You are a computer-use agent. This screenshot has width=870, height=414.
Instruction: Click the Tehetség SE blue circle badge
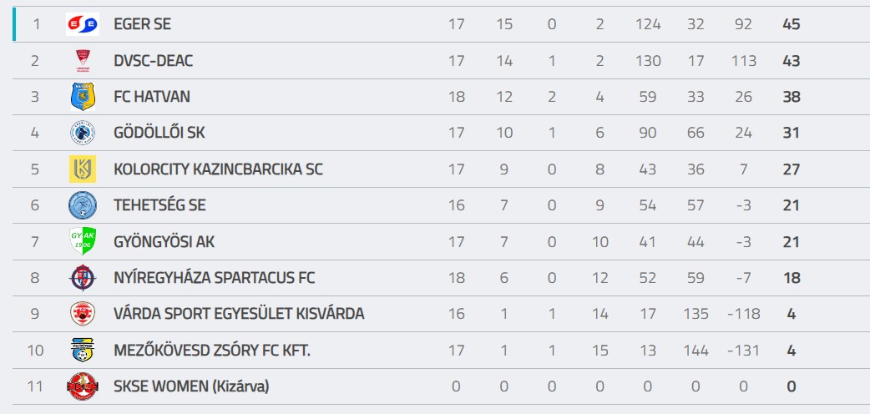(x=83, y=205)
